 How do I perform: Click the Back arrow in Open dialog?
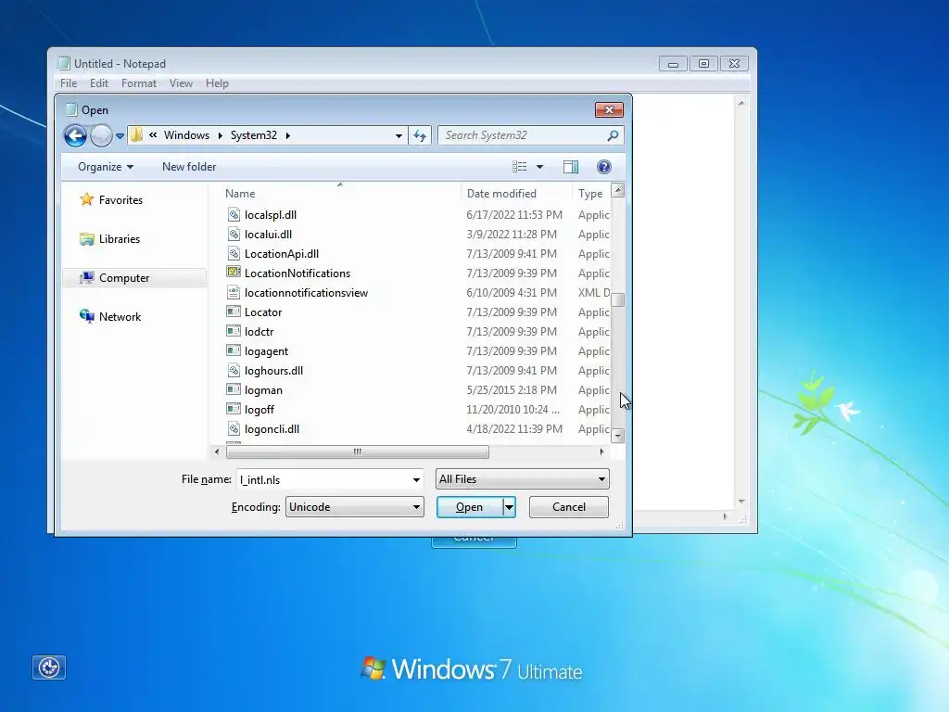(x=75, y=135)
